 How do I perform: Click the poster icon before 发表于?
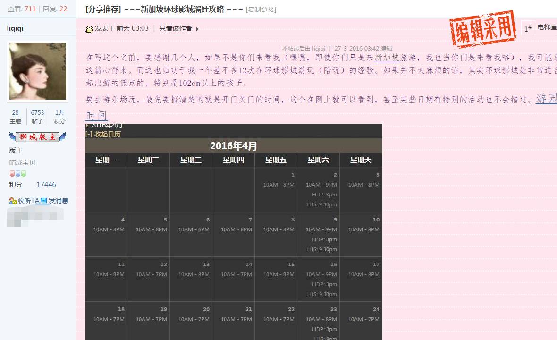tap(89, 29)
